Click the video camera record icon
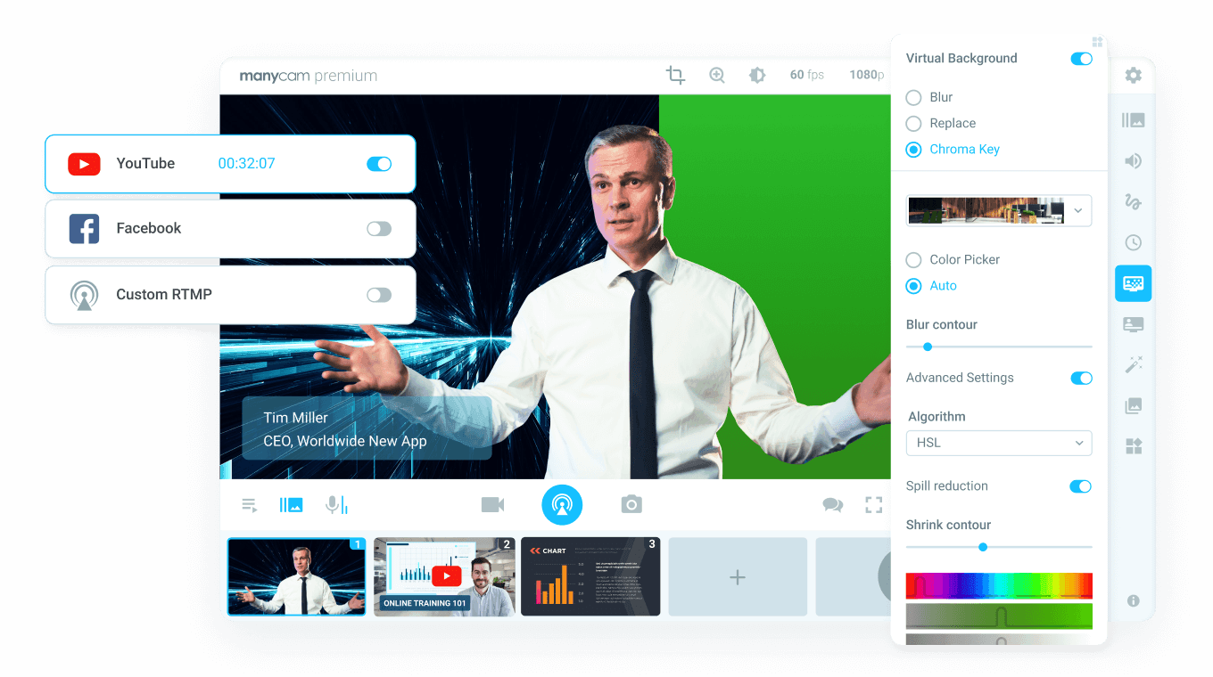This screenshot has height=677, width=1213. pyautogui.click(x=492, y=505)
